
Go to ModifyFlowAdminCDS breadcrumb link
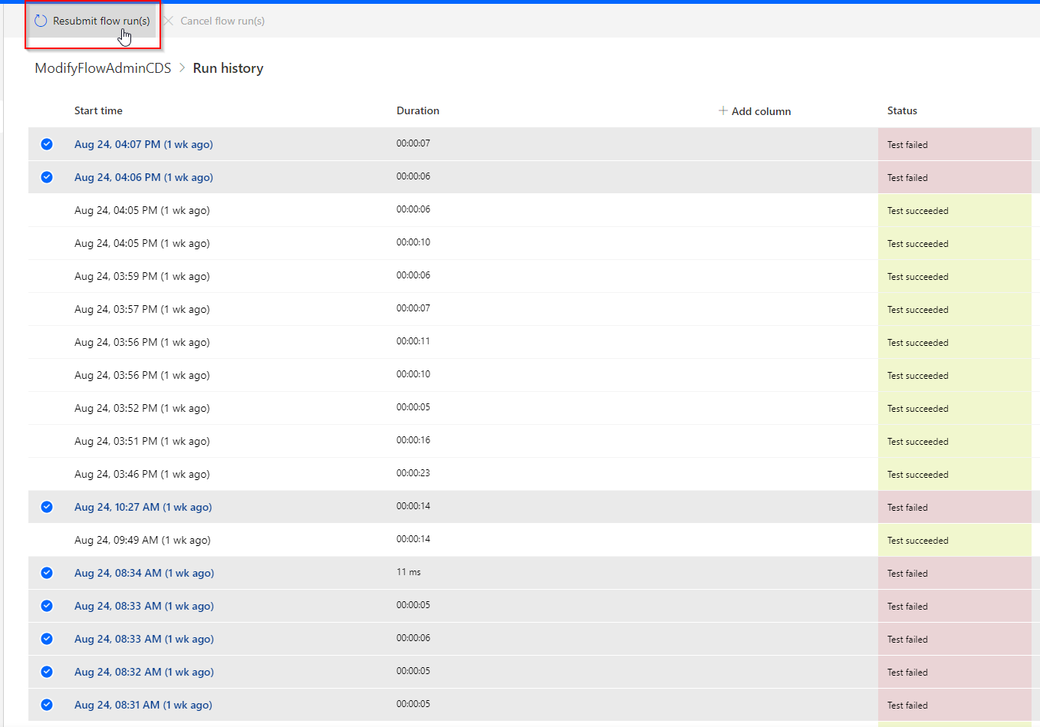point(103,68)
